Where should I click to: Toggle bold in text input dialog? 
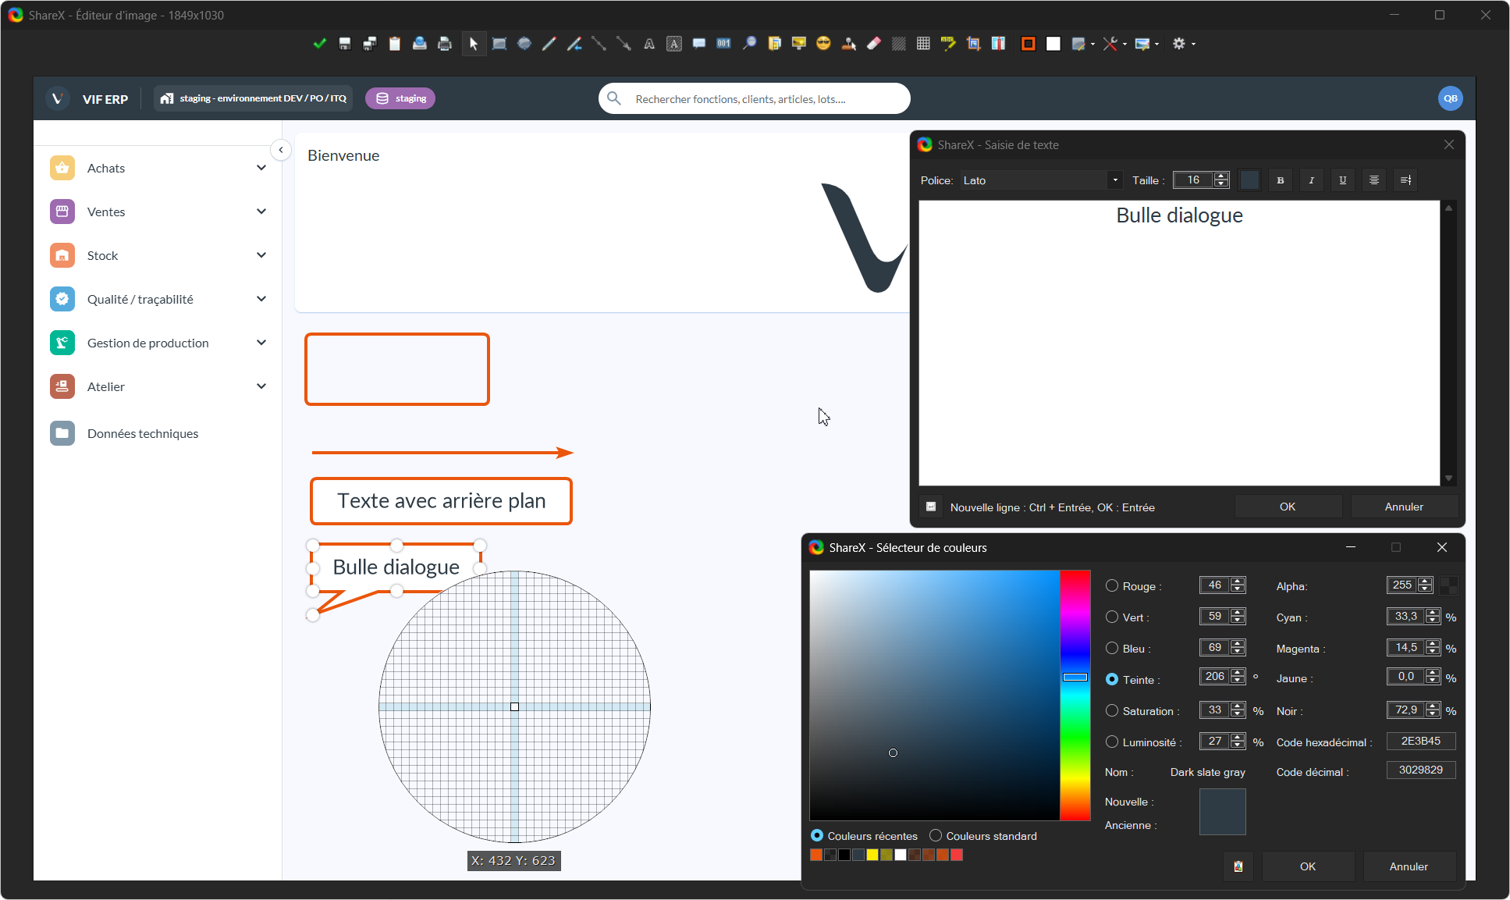(1280, 180)
